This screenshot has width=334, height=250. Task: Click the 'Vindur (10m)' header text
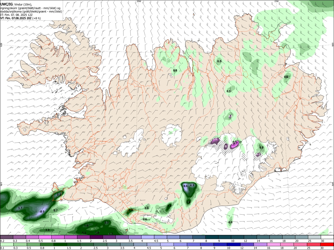tap(23, 5)
